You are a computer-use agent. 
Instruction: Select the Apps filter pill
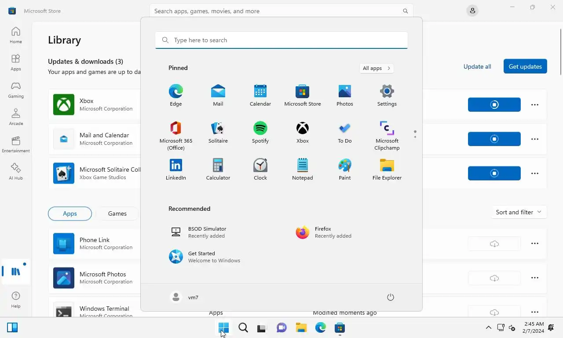pos(70,213)
